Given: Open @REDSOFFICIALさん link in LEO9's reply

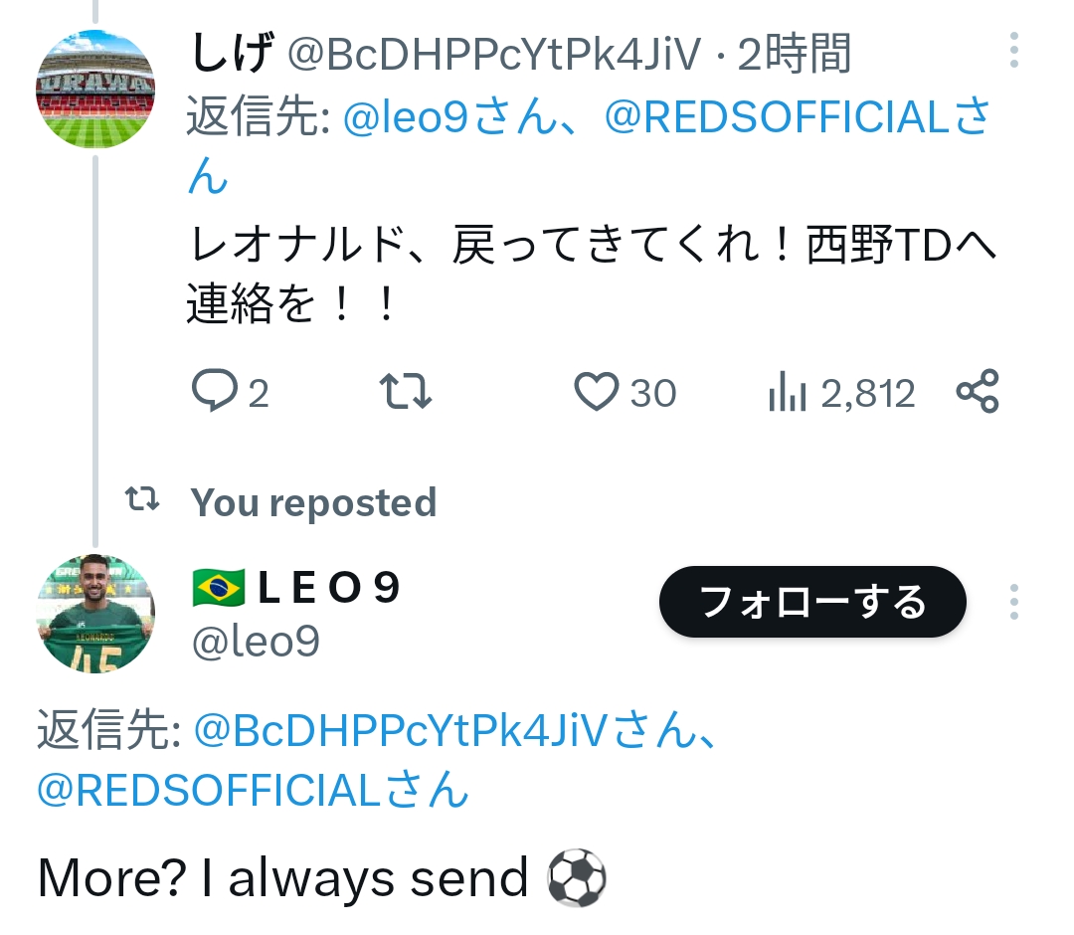Looking at the screenshot, I should coord(253,791).
